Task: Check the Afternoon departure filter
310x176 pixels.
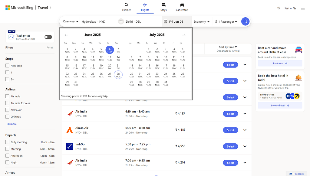Action: (x=7, y=155)
